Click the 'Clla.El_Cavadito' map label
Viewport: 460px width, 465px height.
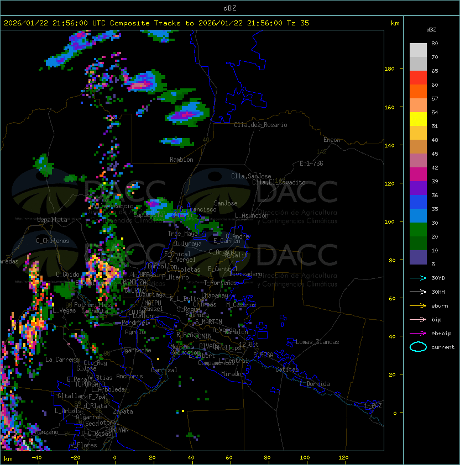click(x=279, y=182)
